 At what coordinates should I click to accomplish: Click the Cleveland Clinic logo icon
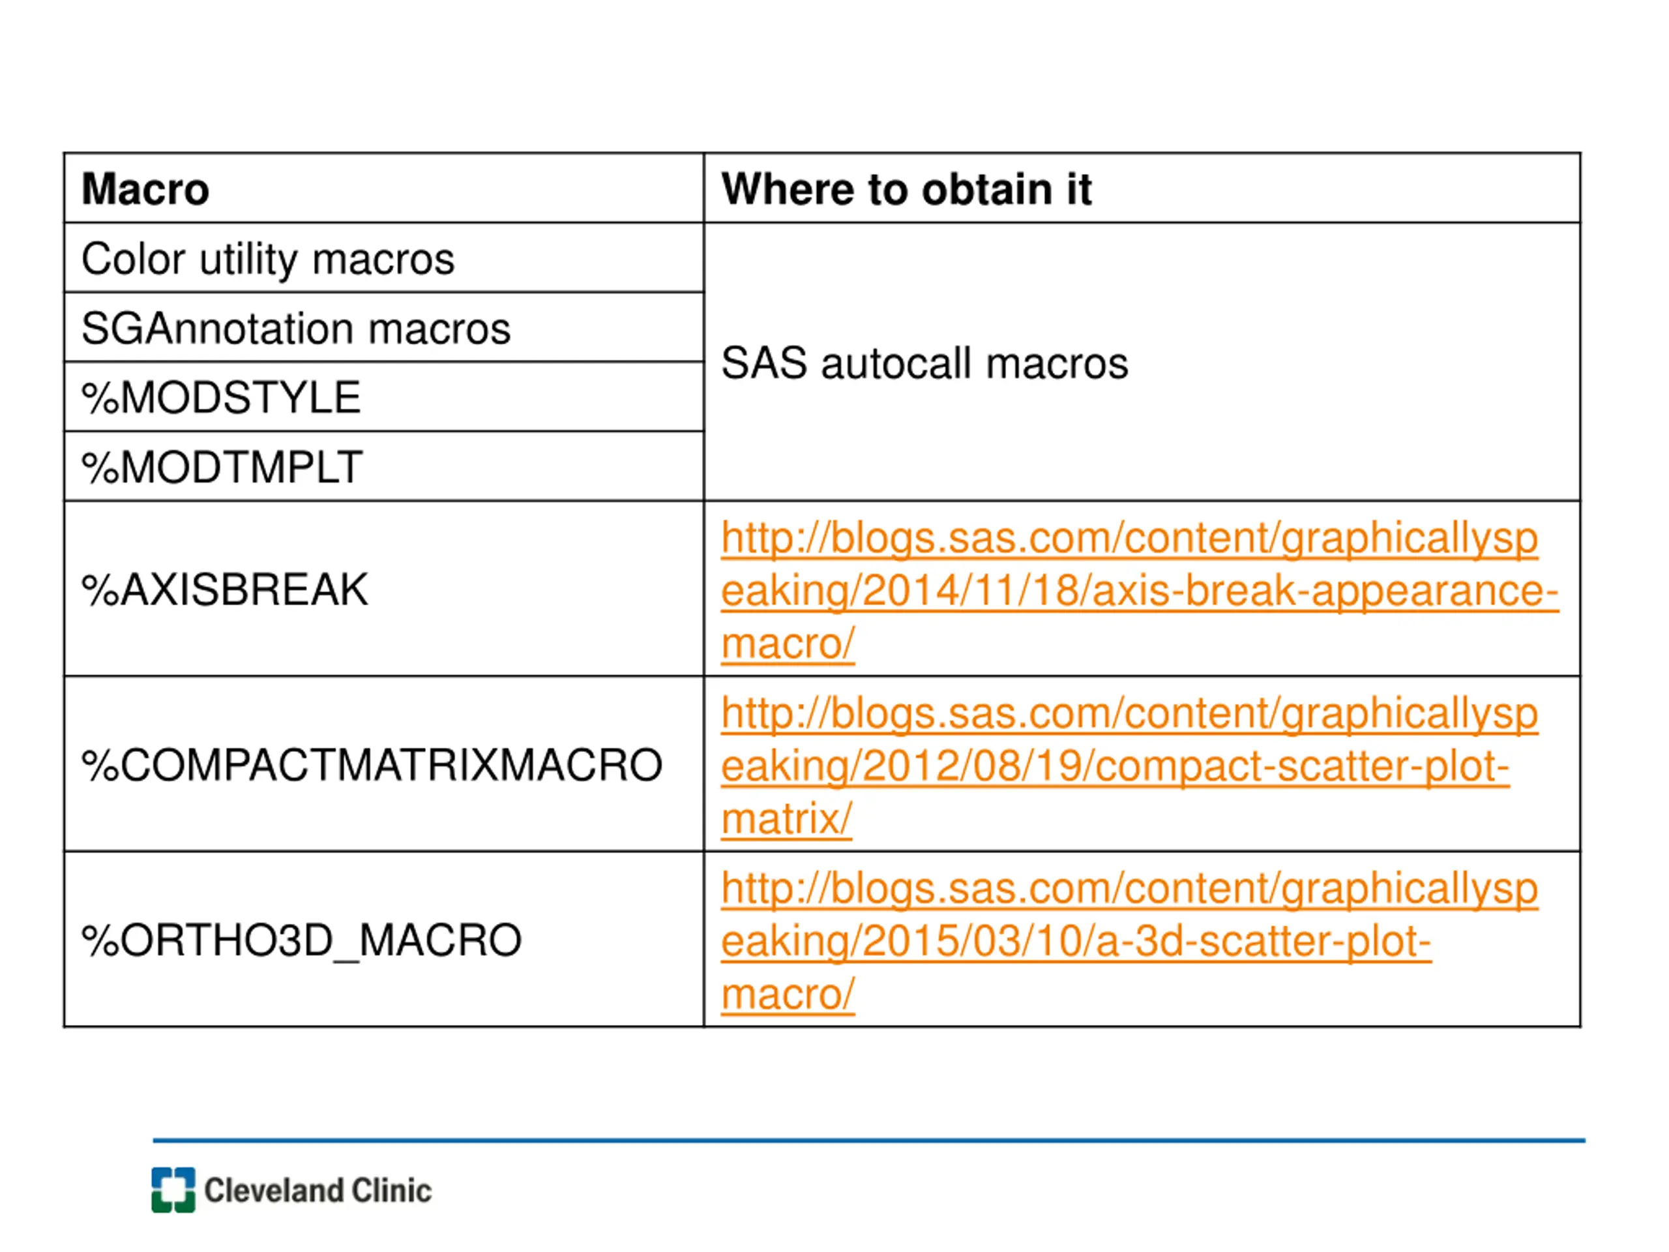click(173, 1190)
